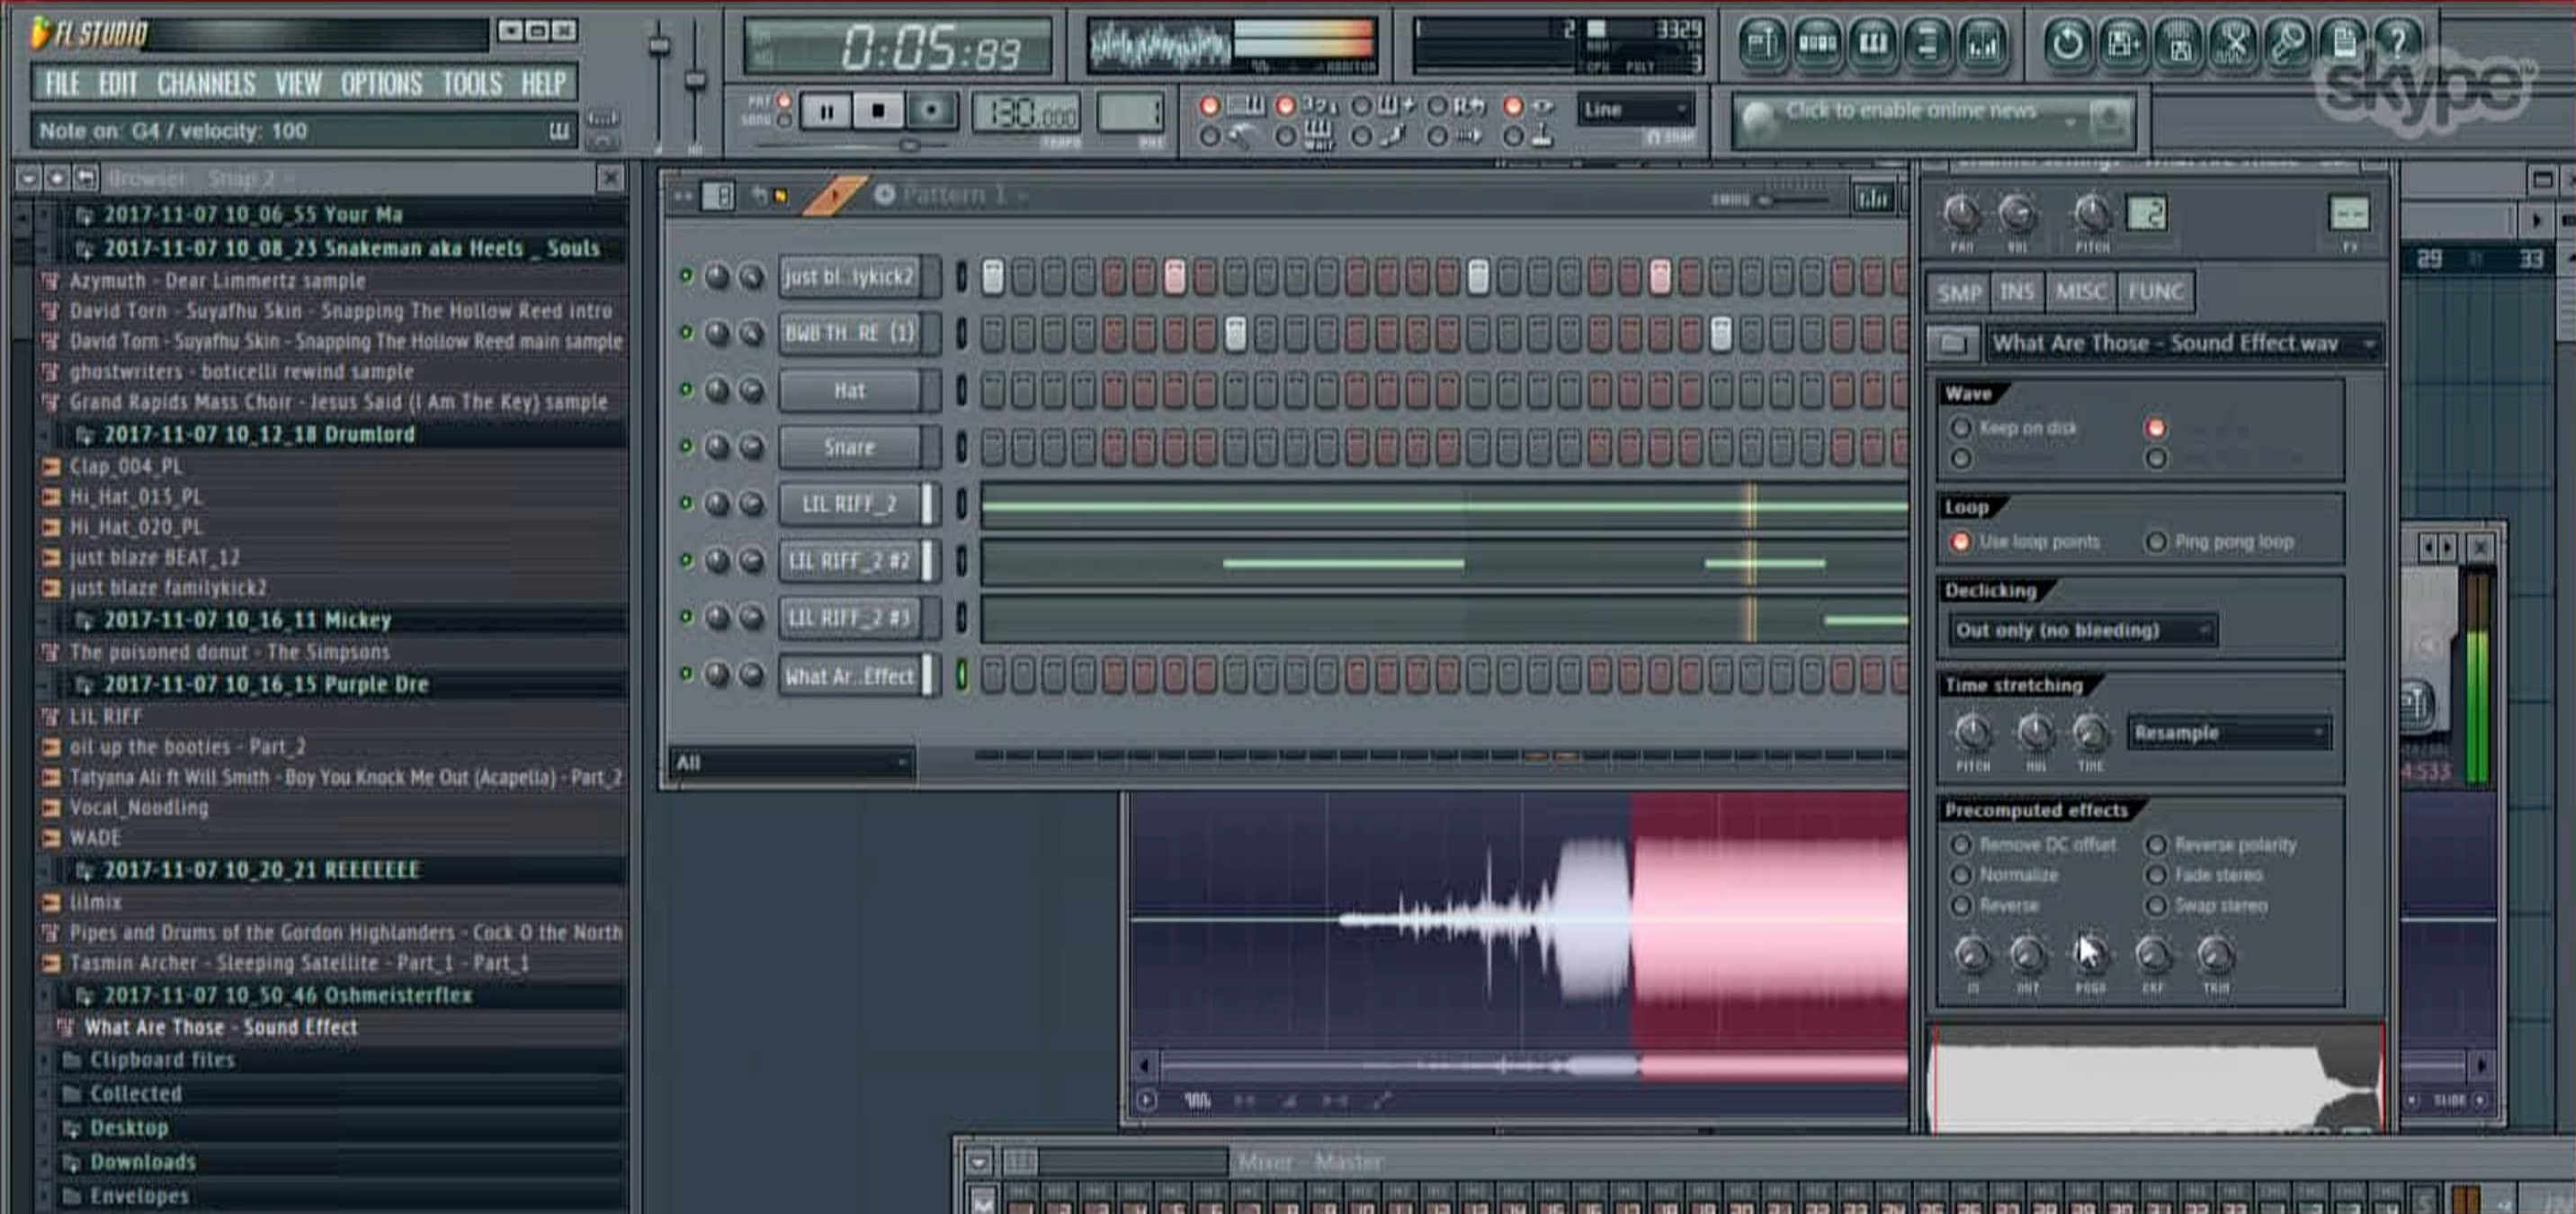
Task: Select the Snare channel button
Action: tap(849, 447)
